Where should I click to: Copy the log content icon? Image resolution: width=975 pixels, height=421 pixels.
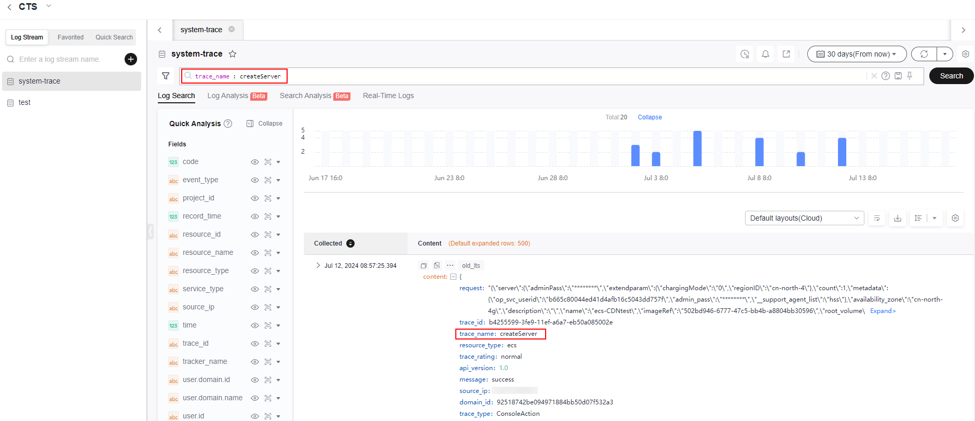point(424,265)
